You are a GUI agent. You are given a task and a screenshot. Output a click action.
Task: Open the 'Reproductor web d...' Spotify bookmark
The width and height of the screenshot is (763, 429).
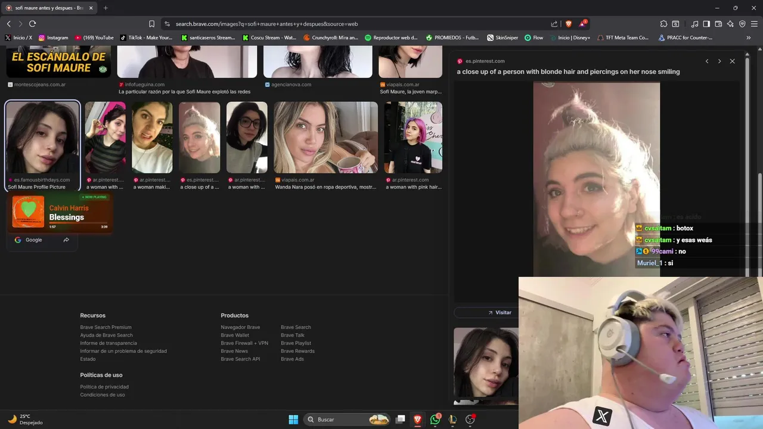coord(392,38)
